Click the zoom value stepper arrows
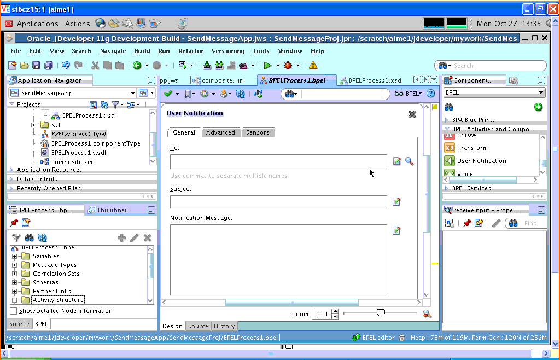The width and height of the screenshot is (560, 360). (335, 314)
